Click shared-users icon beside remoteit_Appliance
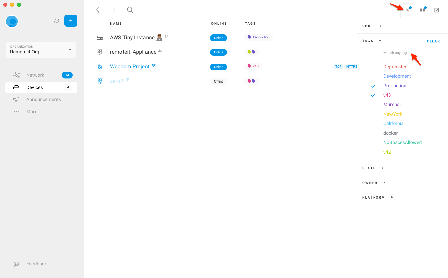The height and width of the screenshot is (278, 448). 160,51
